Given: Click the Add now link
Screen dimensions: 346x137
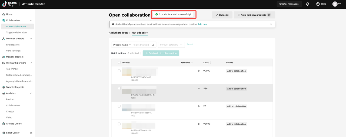Looking at the screenshot, I should 202,24.
